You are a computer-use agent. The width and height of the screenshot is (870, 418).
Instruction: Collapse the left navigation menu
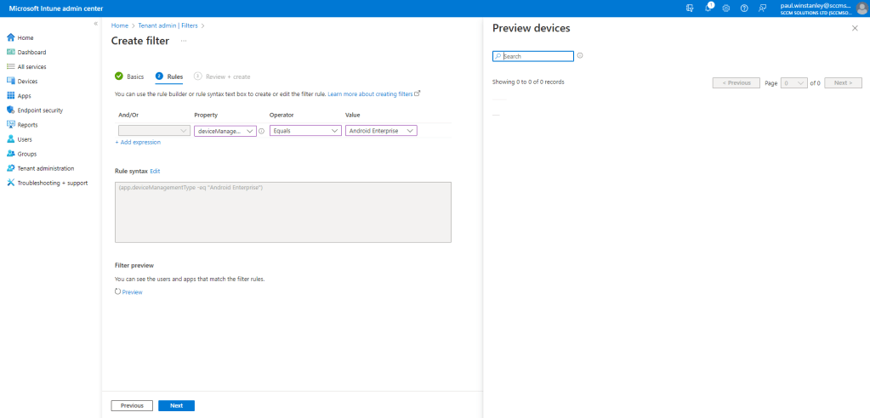point(95,23)
